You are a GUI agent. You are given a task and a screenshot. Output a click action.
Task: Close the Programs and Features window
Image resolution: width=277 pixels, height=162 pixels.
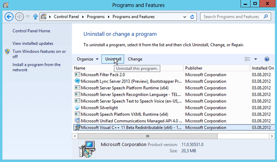point(267,4)
